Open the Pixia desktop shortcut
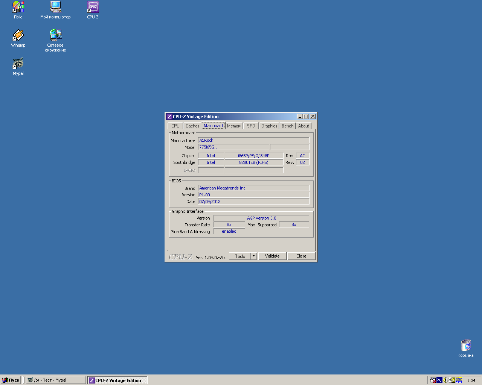Screen dimensions: 482x385 (18, 10)
